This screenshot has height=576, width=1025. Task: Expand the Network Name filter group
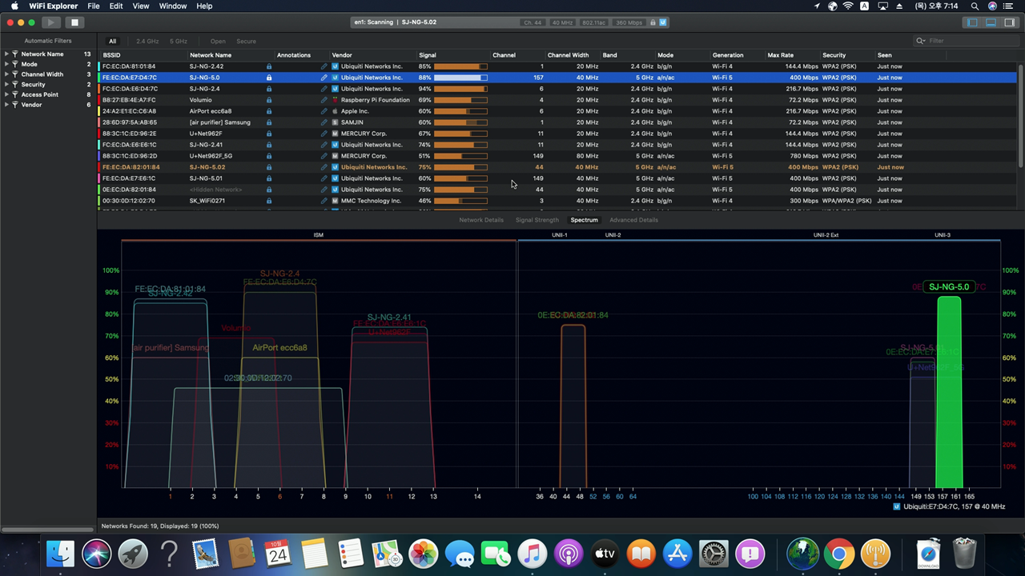[6, 54]
